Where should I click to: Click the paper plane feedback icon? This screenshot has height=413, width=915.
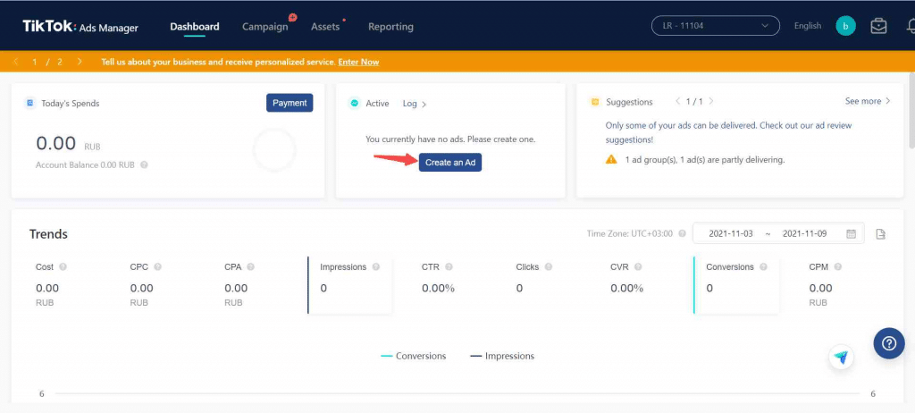(x=841, y=357)
